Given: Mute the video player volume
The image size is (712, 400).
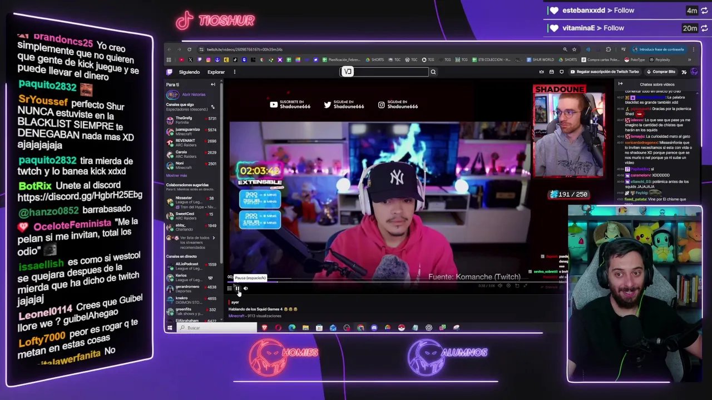Looking at the screenshot, I should coord(245,288).
